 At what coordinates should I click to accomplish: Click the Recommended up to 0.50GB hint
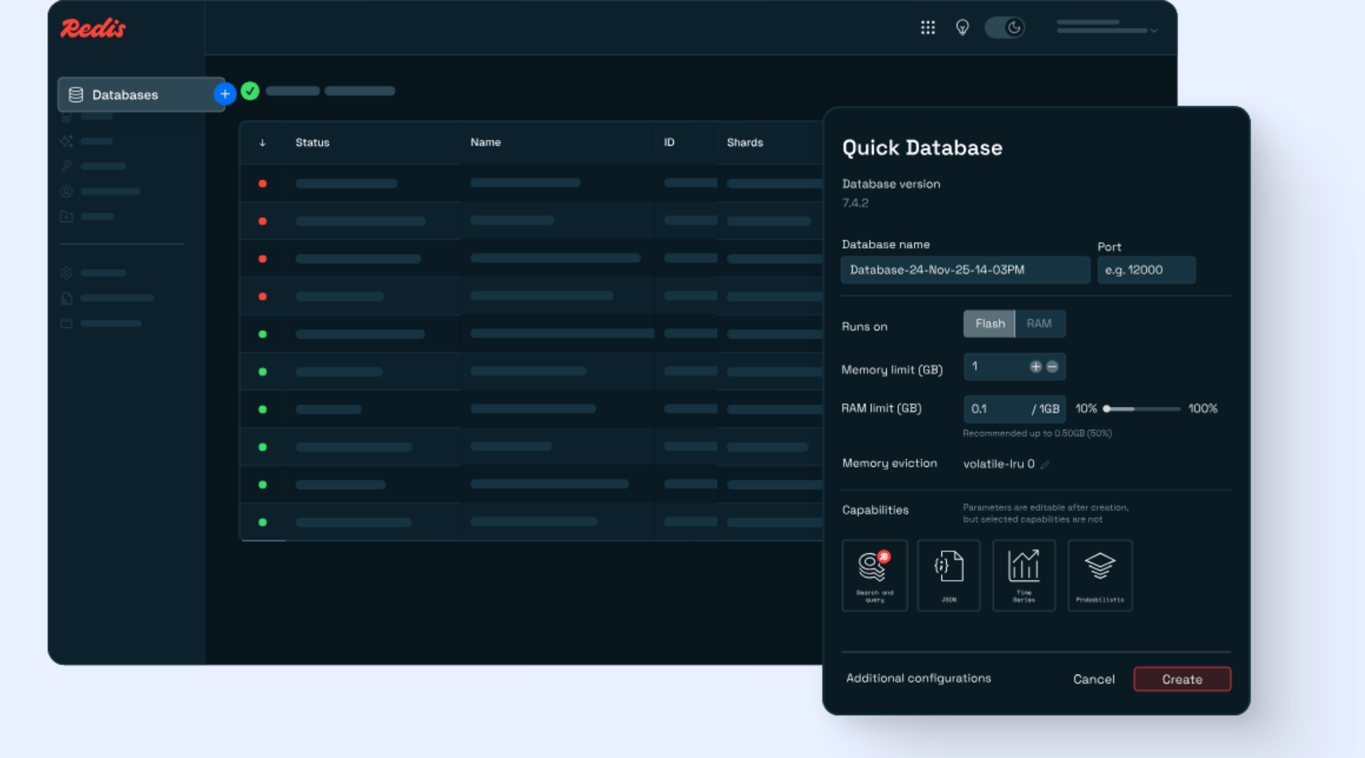pos(1037,433)
